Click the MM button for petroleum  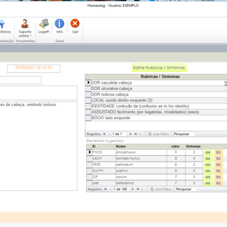[x=208, y=165]
